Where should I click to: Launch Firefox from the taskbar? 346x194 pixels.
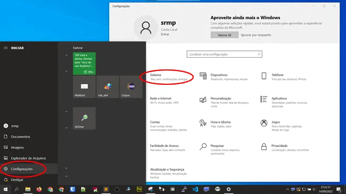tap(39, 189)
